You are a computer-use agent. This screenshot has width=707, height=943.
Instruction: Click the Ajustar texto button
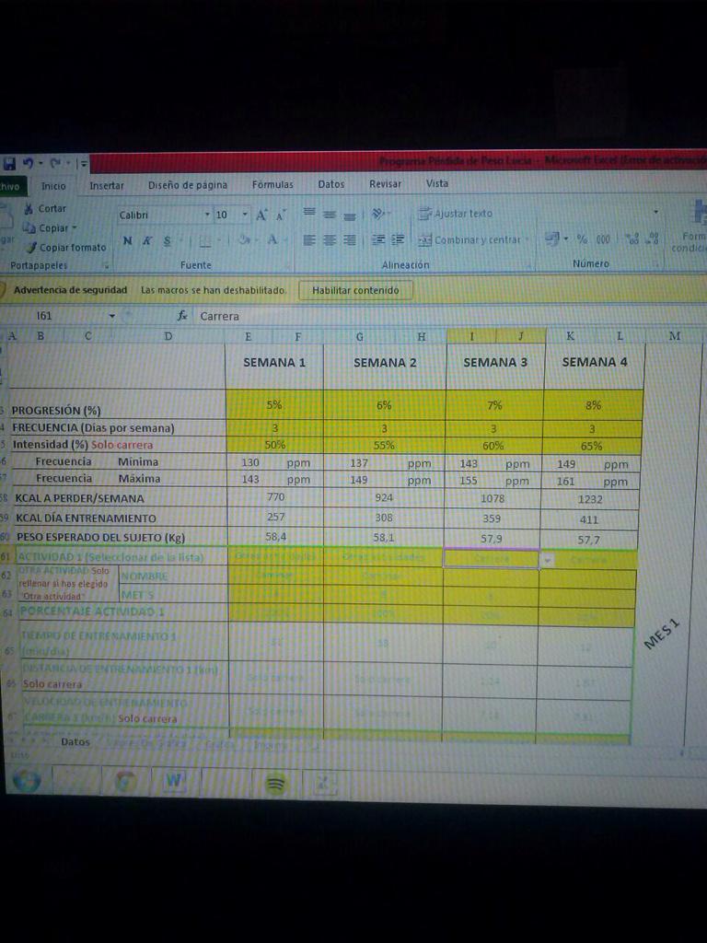point(456,214)
